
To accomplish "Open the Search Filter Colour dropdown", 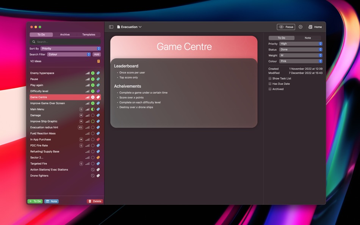I will (x=69, y=55).
